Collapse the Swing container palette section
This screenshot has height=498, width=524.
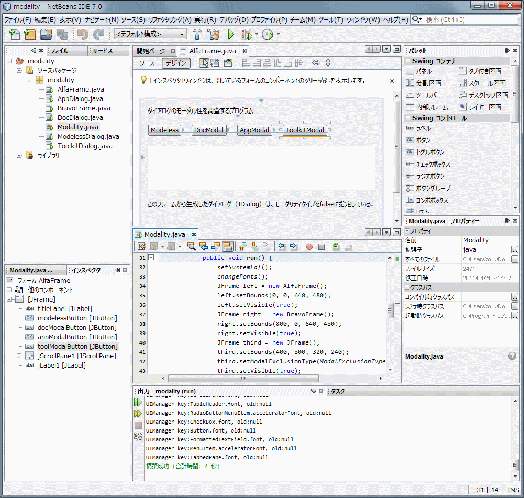click(408, 61)
